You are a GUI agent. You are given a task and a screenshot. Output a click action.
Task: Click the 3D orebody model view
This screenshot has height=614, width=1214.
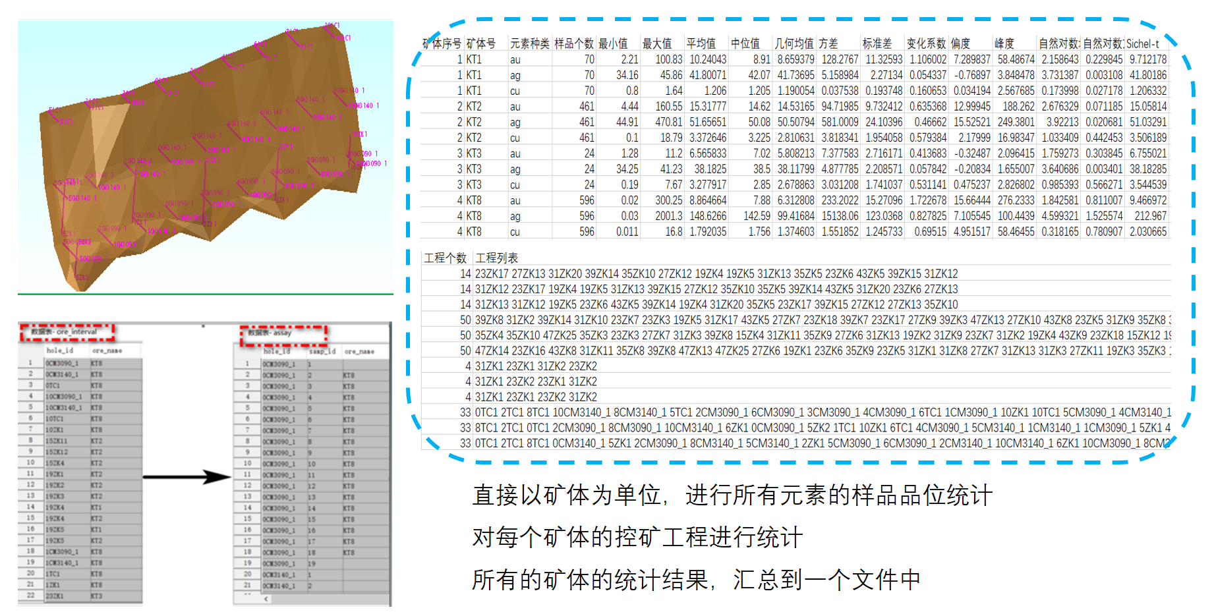click(204, 158)
